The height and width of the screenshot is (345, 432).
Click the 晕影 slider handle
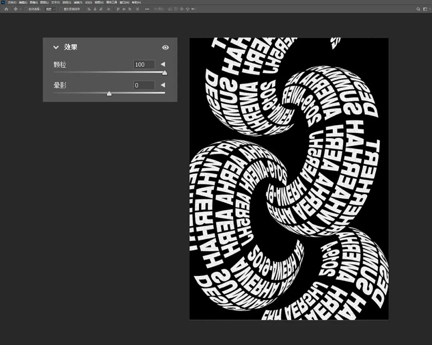click(x=109, y=94)
